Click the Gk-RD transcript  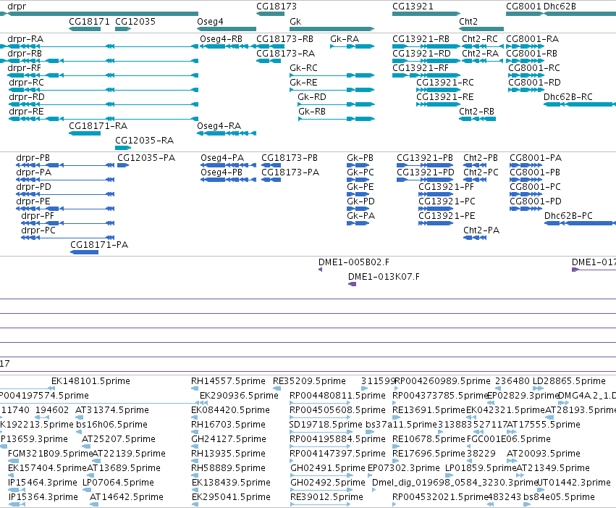tap(312, 98)
